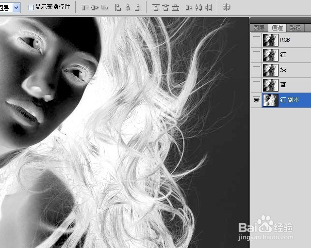Switch to the 路径 panel tab
The height and width of the screenshot is (248, 311).
coord(295,28)
